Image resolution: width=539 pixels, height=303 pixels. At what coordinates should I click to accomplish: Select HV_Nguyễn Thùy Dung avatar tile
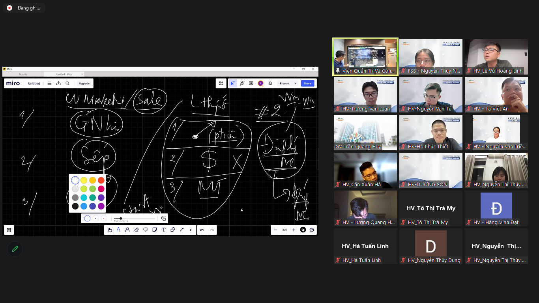point(431,246)
